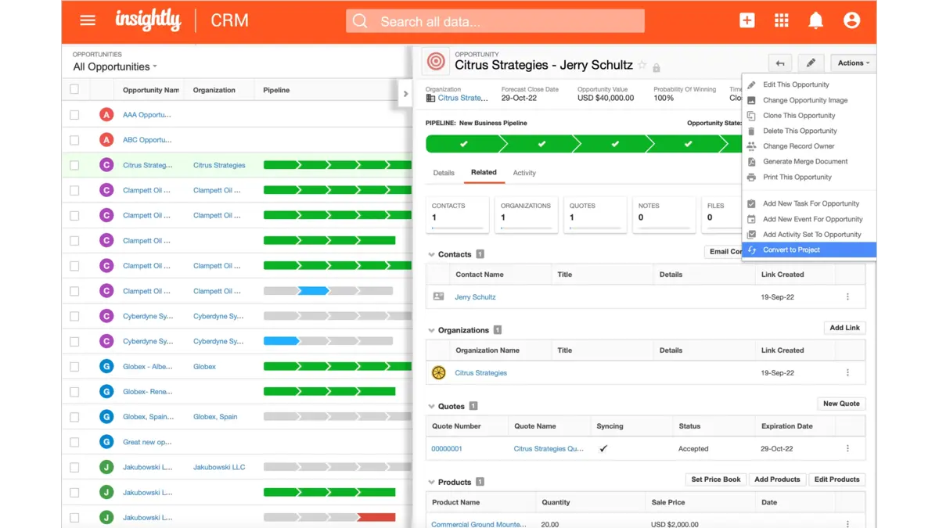
Task: Click the building icon beside Organization field
Action: pos(430,99)
